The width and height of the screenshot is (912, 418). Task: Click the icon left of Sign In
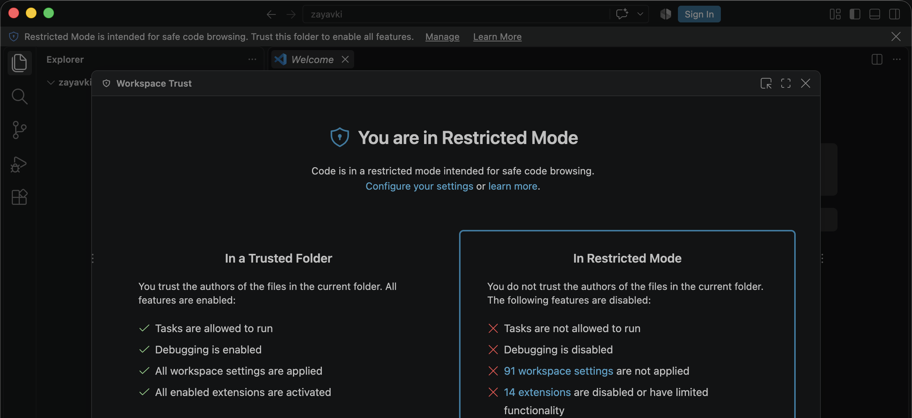[x=665, y=14]
